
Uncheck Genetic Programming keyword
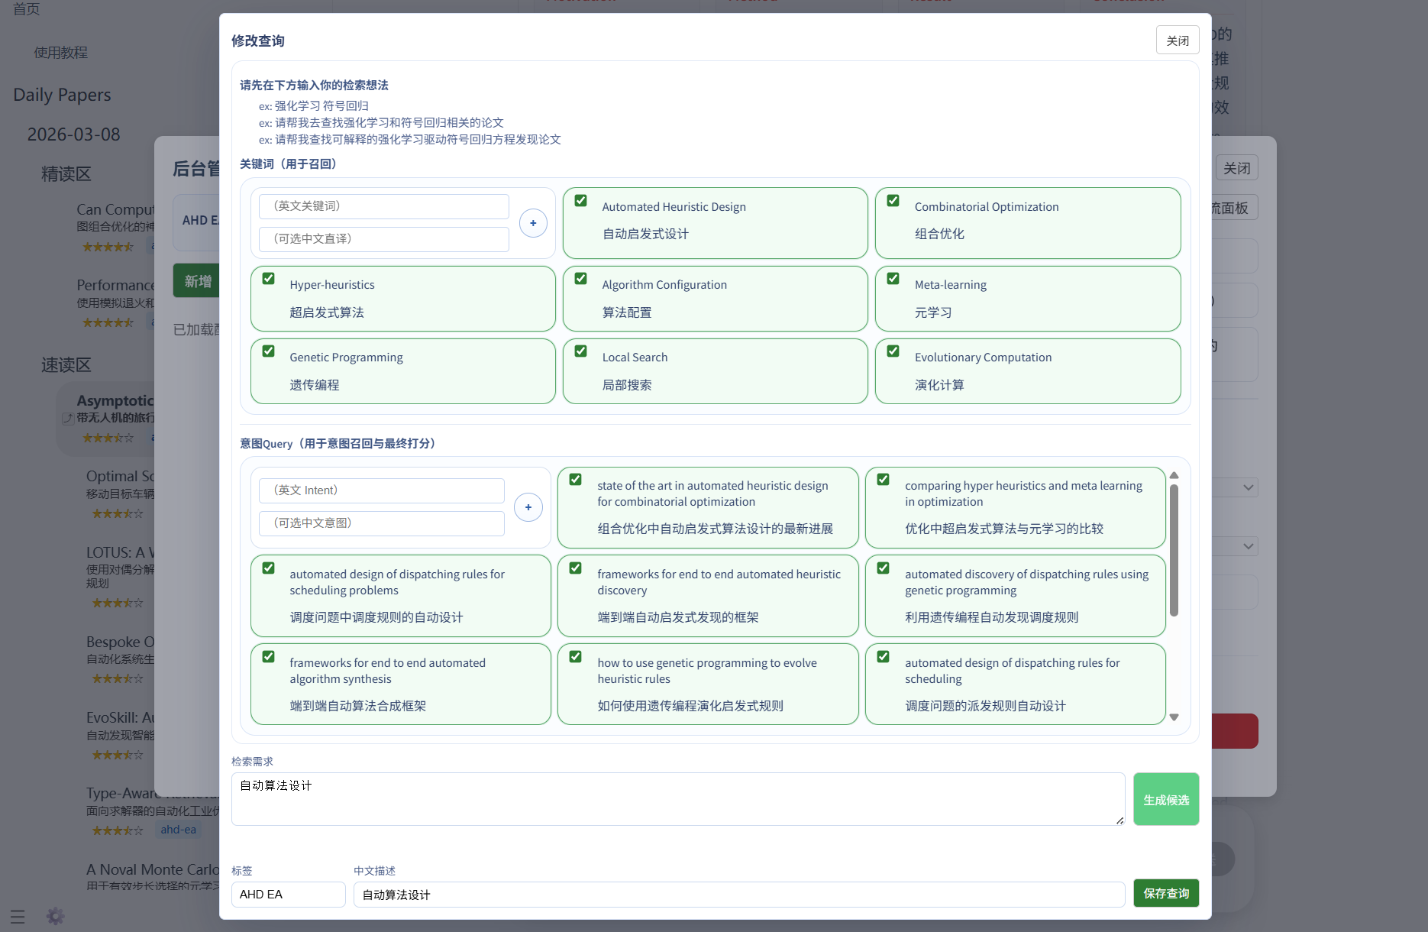[269, 351]
